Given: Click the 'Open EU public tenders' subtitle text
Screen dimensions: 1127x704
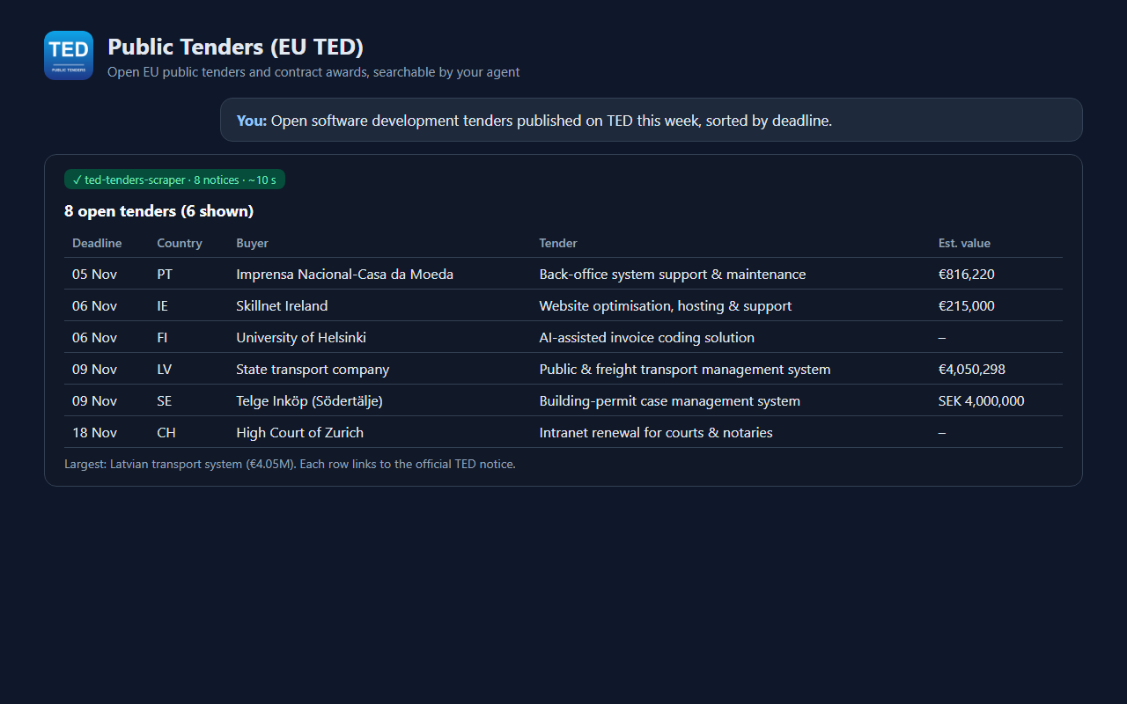Looking at the screenshot, I should point(313,72).
